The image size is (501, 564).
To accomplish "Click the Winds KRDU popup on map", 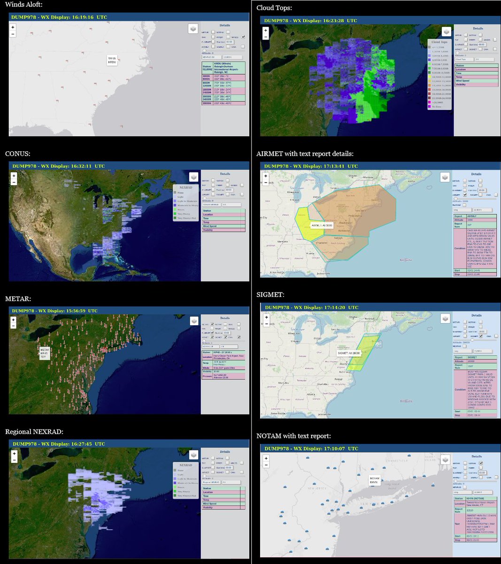I will (112, 60).
